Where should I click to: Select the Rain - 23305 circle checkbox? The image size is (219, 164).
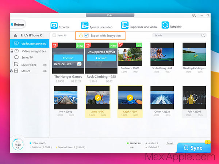coord(194,98)
